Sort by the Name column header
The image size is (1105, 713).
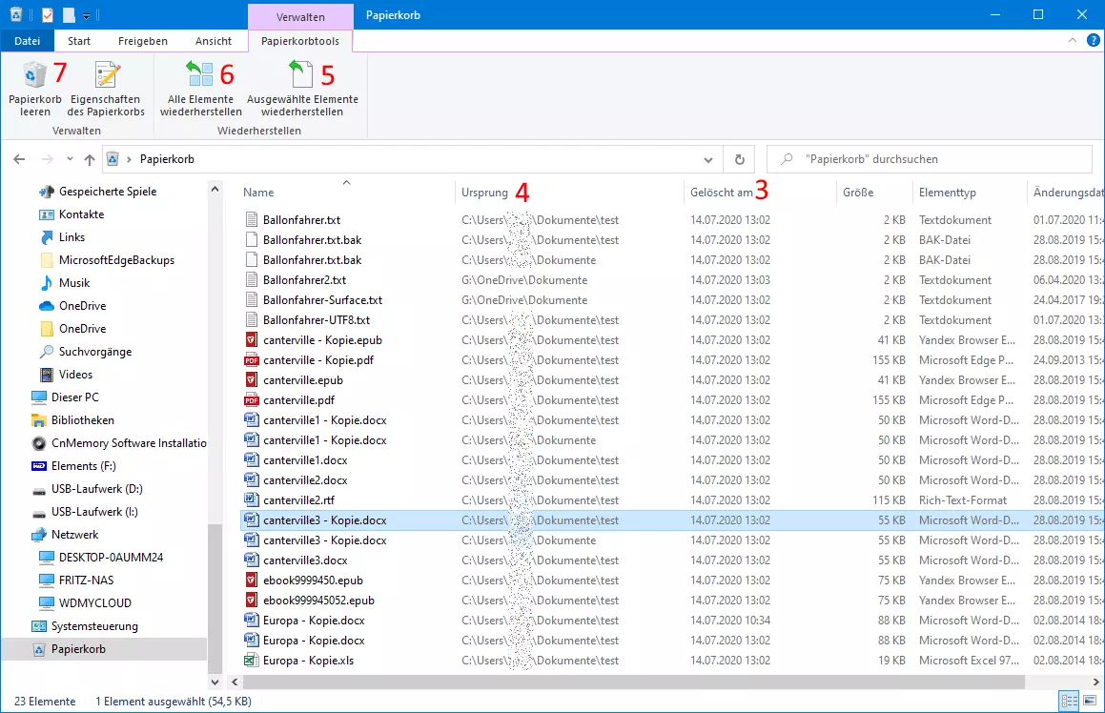tap(258, 193)
